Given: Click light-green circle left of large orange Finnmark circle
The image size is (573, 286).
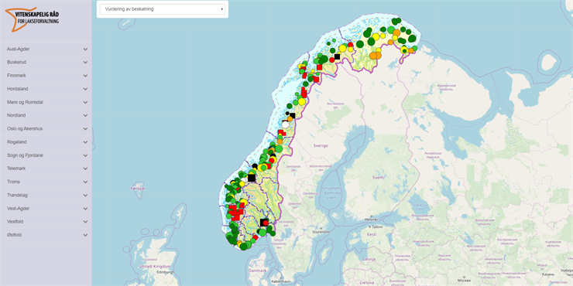Looking at the screenshot, I should [391, 30].
